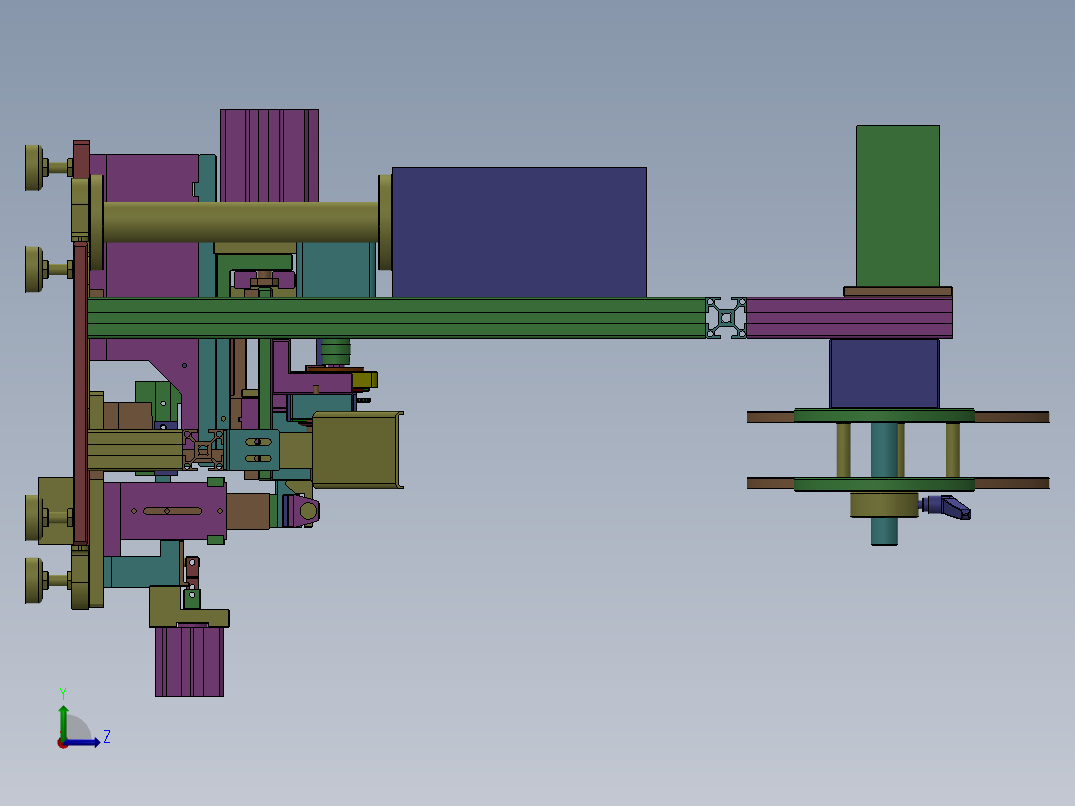This screenshot has height=806, width=1075.
Task: Select the dark red vertical plate
Action: pyautogui.click(x=80, y=393)
